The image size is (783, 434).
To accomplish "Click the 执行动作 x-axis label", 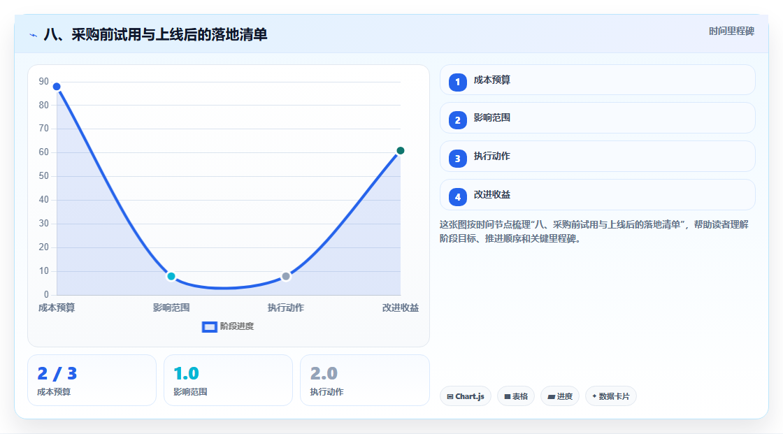I will [286, 308].
